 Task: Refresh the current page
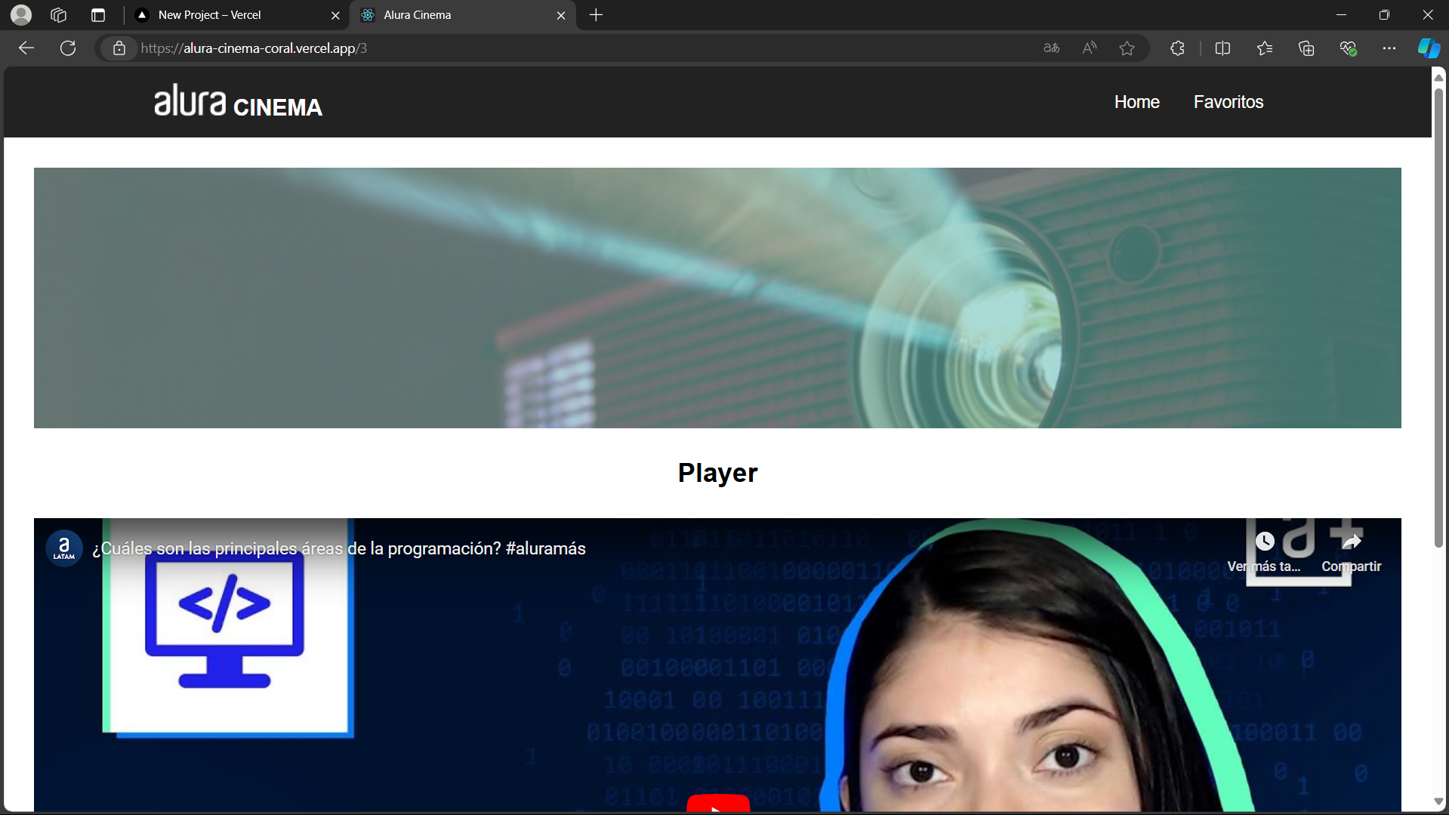tap(68, 48)
